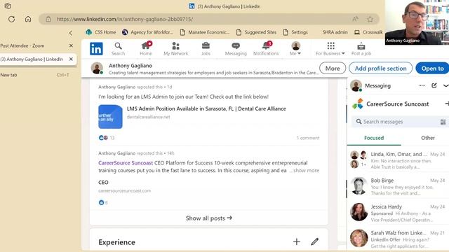Open Messaging panel options ellipsis
This screenshot has height=252, width=449.
[422, 85]
